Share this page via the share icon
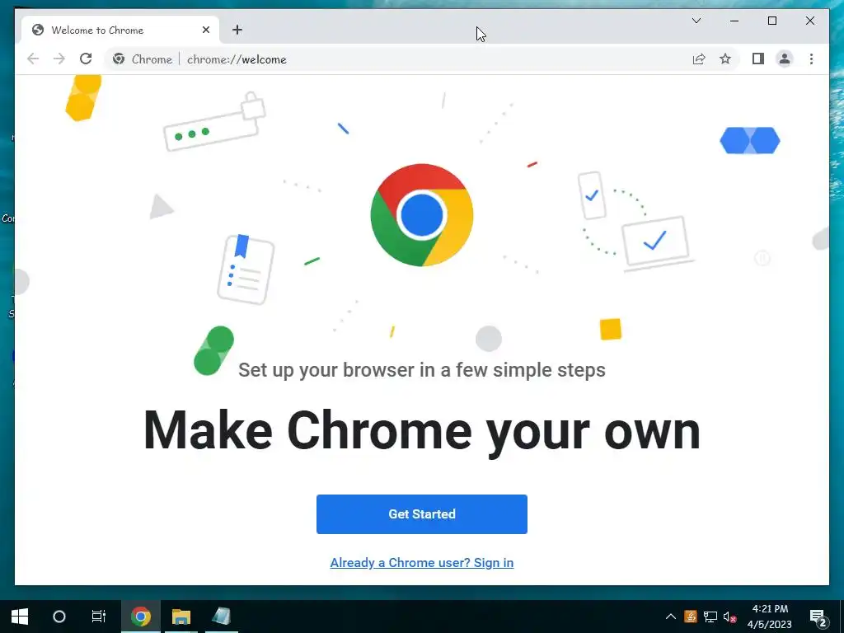 tap(699, 59)
